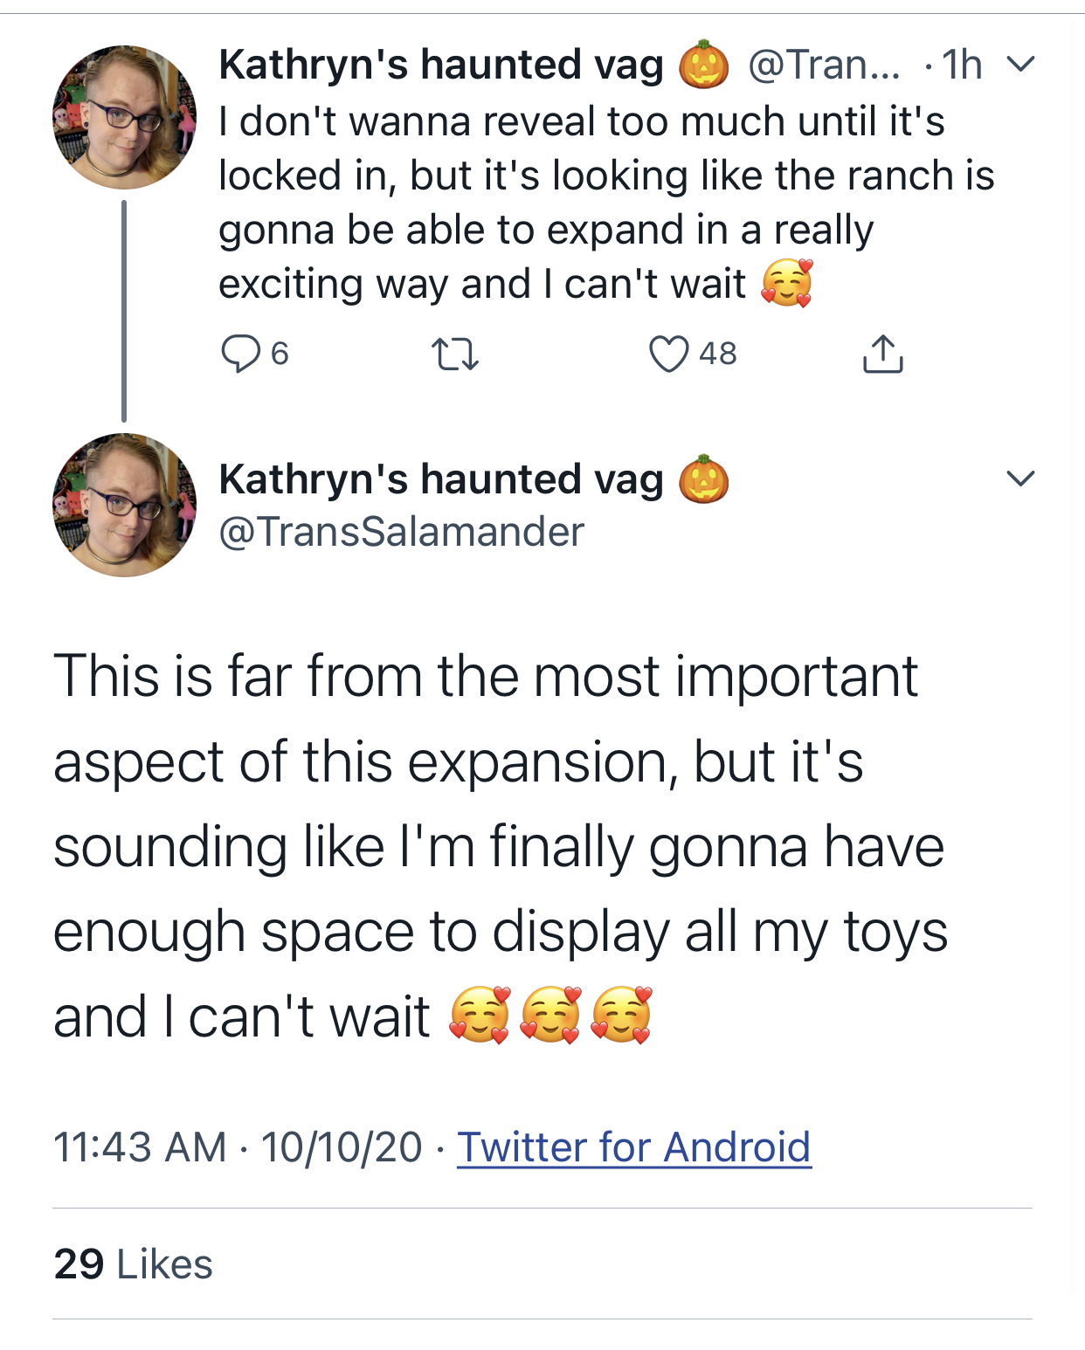
Task: Select the truncated @Tran... handle
Action: coord(824,65)
